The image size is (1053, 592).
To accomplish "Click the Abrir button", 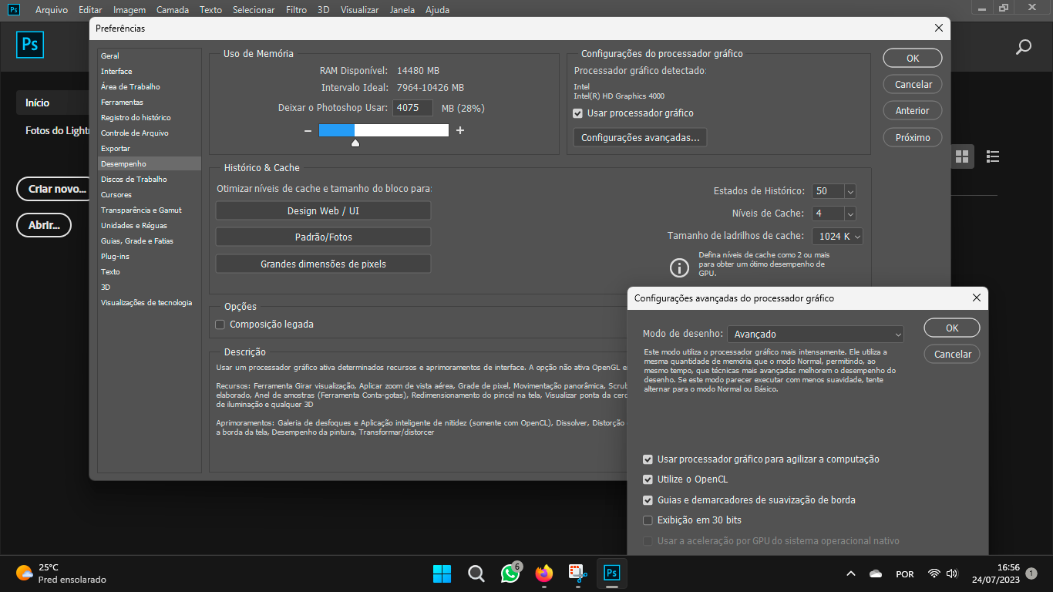I will tap(44, 225).
